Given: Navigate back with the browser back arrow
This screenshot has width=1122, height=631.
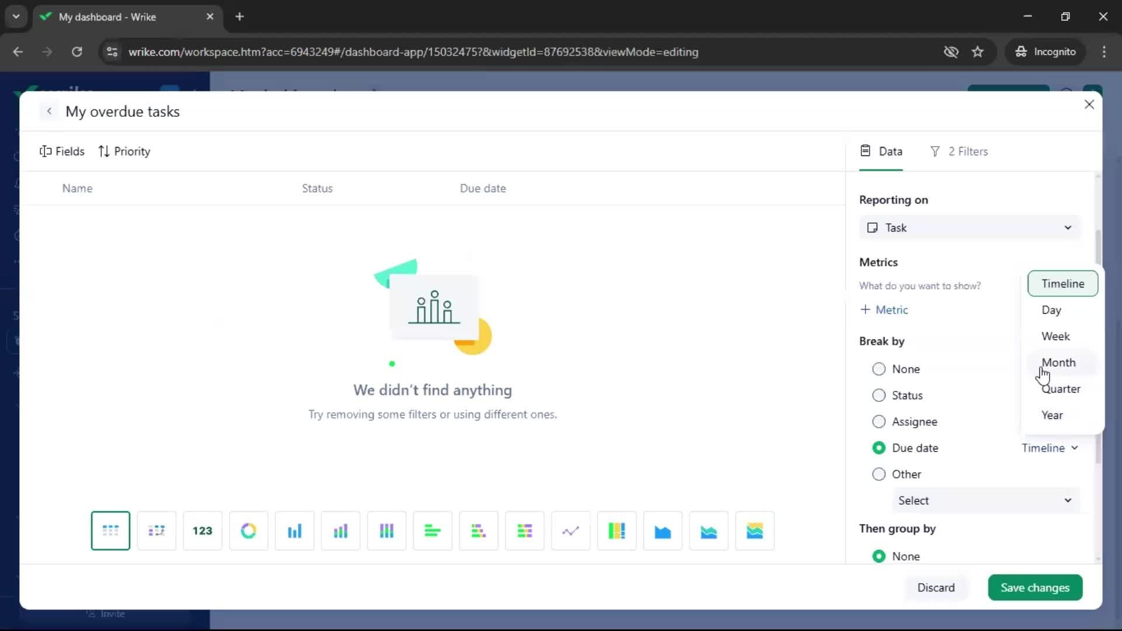Looking at the screenshot, I should [x=18, y=51].
